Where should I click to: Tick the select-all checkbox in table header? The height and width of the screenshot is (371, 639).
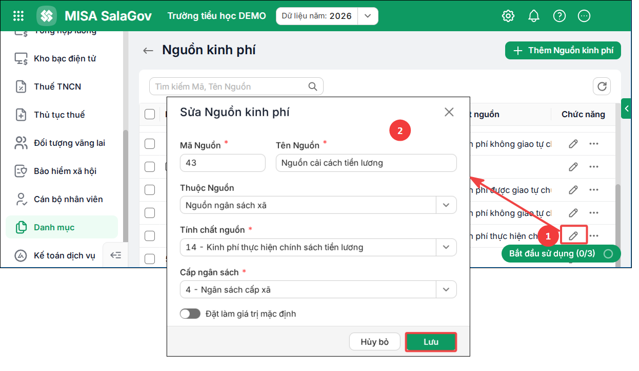(x=150, y=114)
